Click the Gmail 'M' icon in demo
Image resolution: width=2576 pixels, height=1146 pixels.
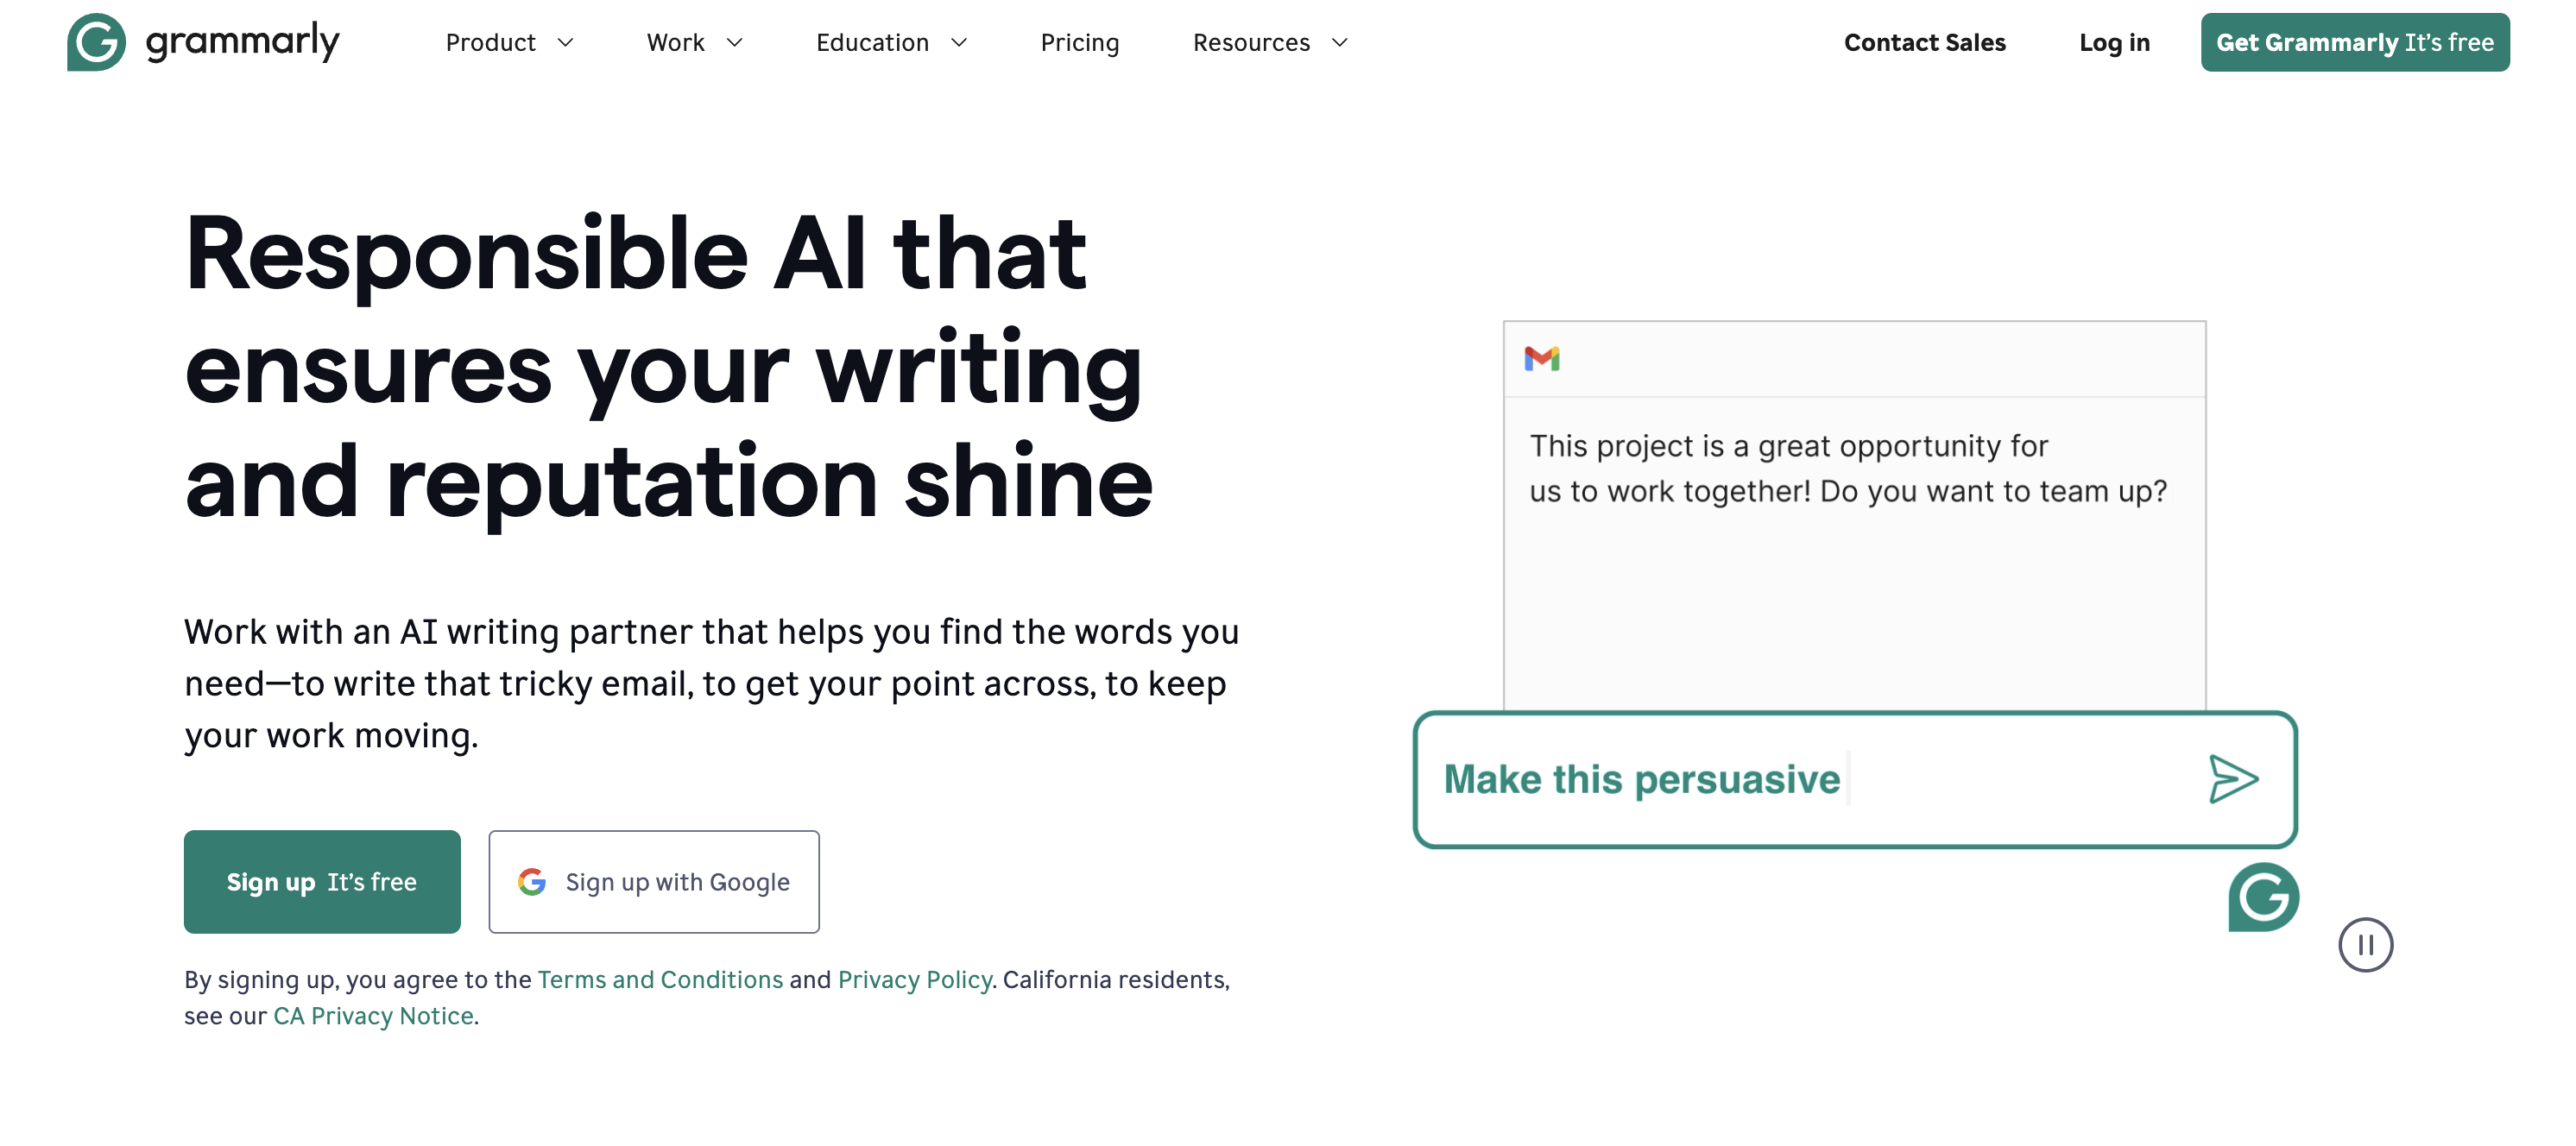point(1543,358)
